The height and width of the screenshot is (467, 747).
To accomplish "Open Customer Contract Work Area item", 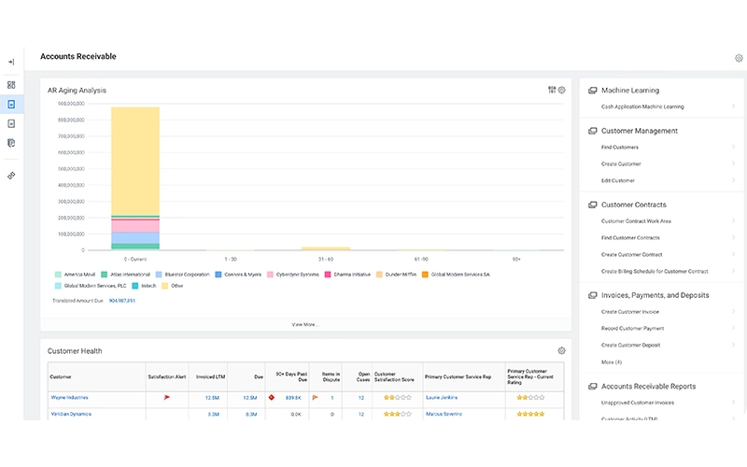I will (636, 221).
